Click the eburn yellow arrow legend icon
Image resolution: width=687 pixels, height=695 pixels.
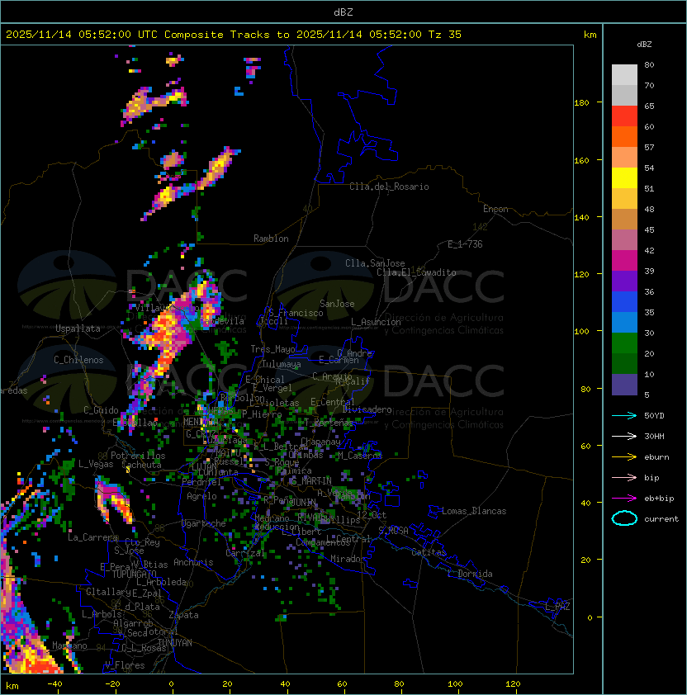click(624, 457)
